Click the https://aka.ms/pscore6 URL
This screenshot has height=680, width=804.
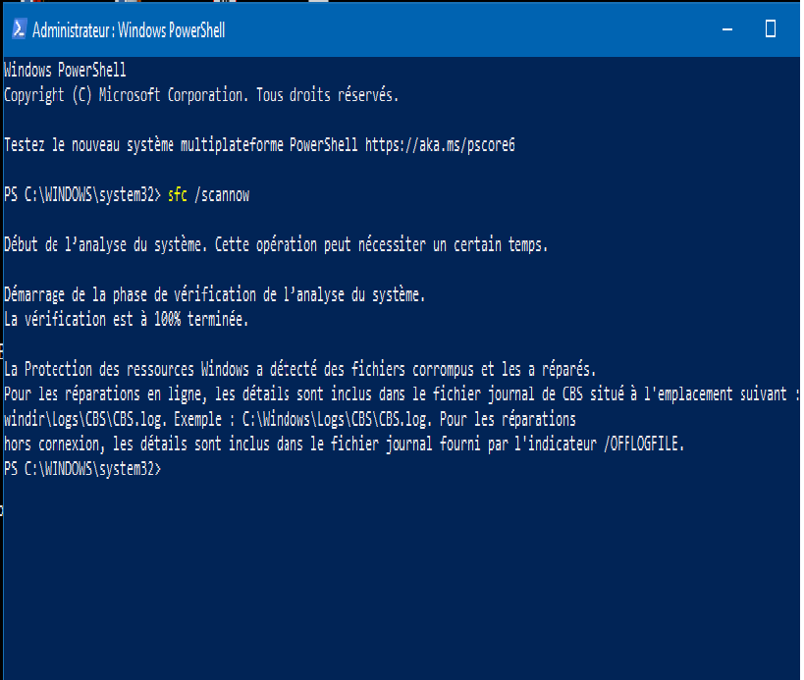click(440, 145)
